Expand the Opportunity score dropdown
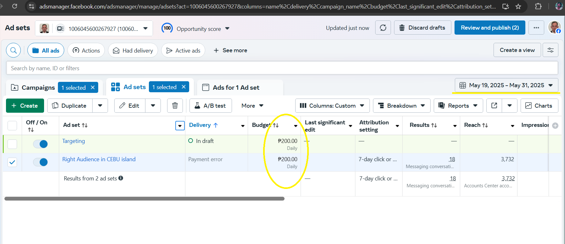The width and height of the screenshot is (565, 244). point(227,29)
